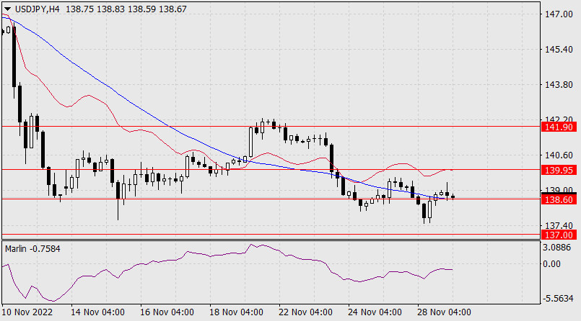Click the 28 Nov 04:00 time label
Image resolution: width=581 pixels, height=321 pixels.
444,312
